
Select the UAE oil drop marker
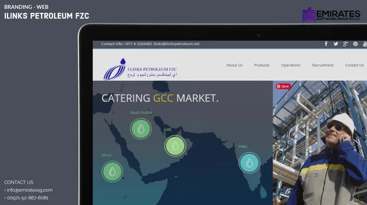point(175,146)
